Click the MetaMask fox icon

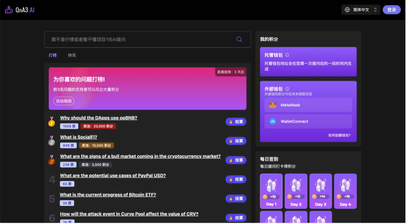point(273,105)
